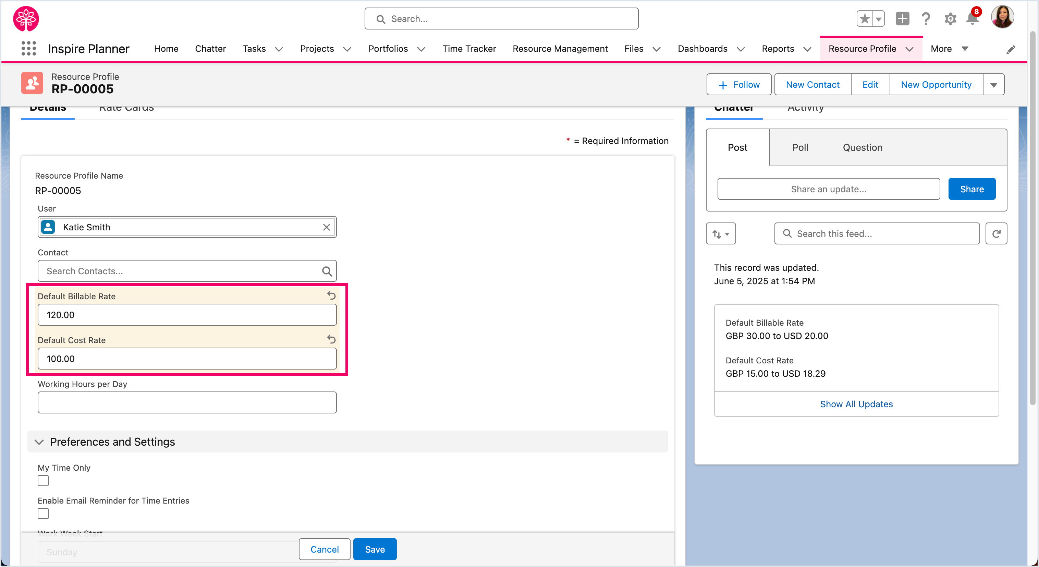Screen dimensions: 1039x567
Task: Expand the Dashboards nav dropdown chevron
Action: pyautogui.click(x=741, y=49)
